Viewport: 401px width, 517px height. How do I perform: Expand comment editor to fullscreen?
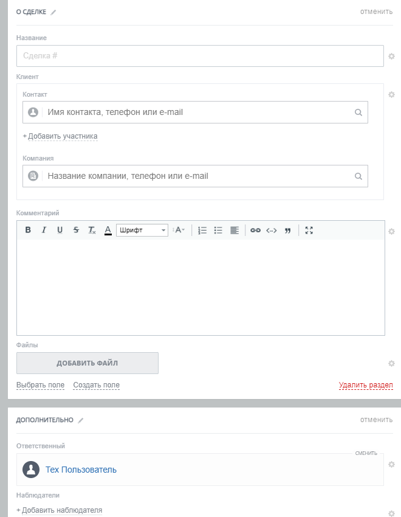pyautogui.click(x=309, y=231)
